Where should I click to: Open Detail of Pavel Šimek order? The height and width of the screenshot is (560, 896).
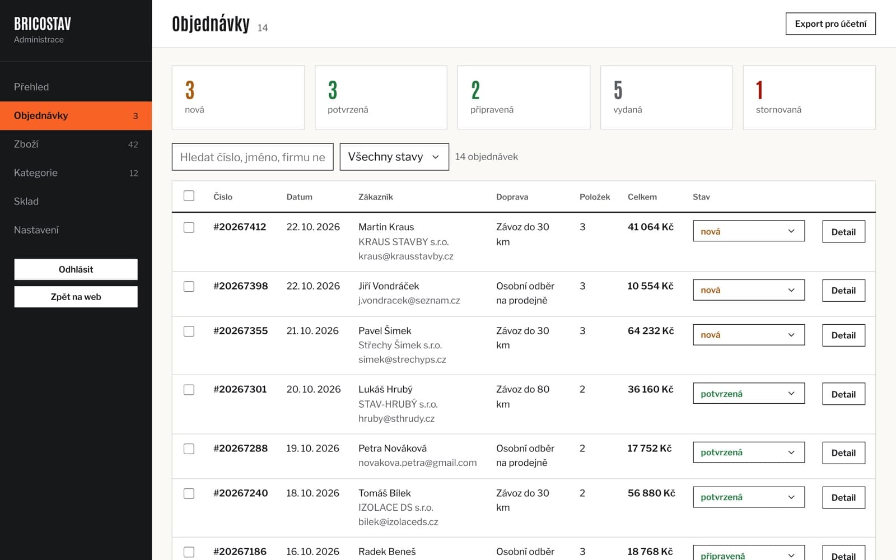coord(843,335)
